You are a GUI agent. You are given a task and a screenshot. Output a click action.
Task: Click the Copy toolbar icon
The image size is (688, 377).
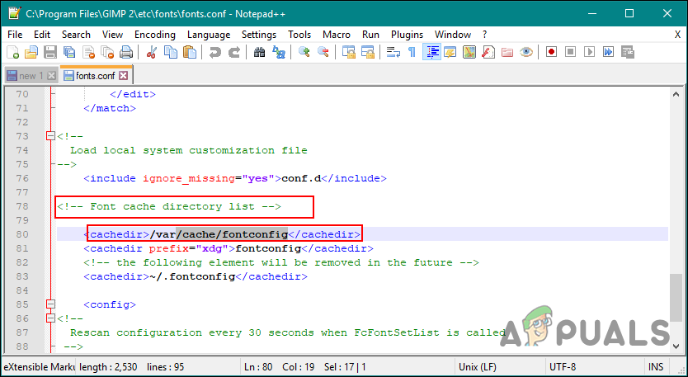click(x=170, y=52)
